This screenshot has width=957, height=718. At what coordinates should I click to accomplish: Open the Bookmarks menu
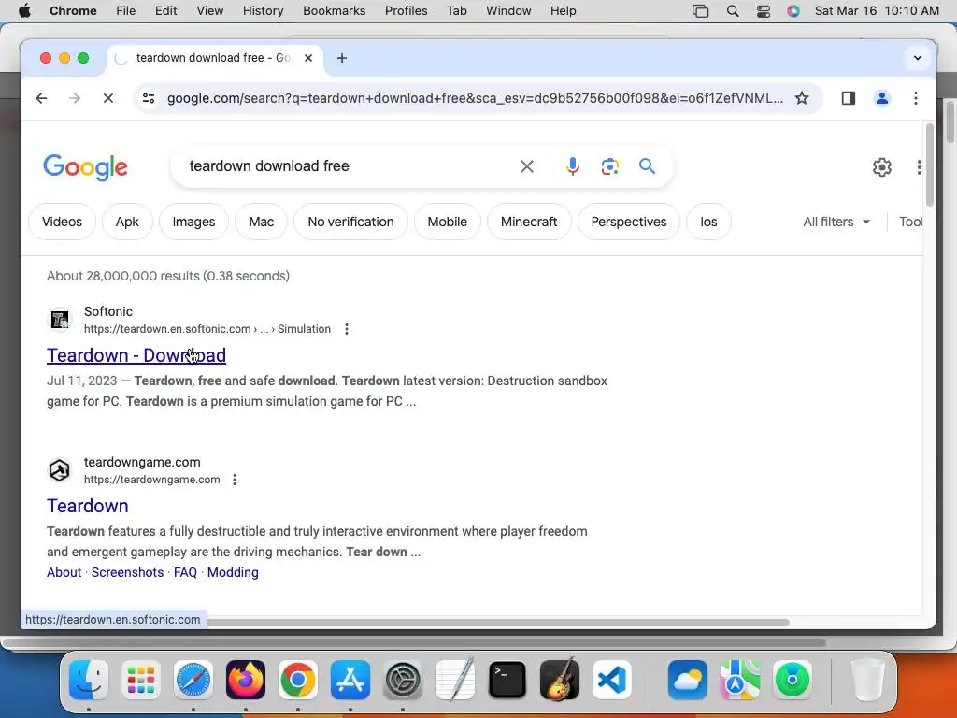pos(334,11)
